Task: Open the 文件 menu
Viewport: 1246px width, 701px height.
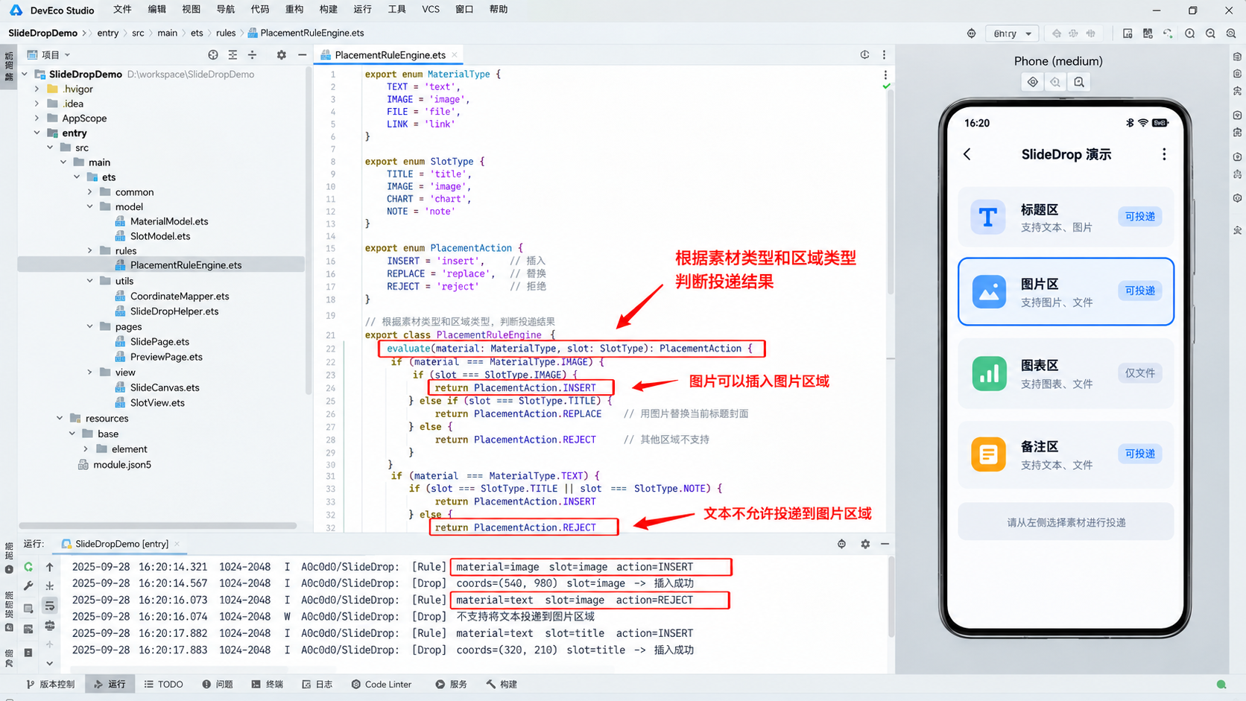Action: pyautogui.click(x=122, y=10)
